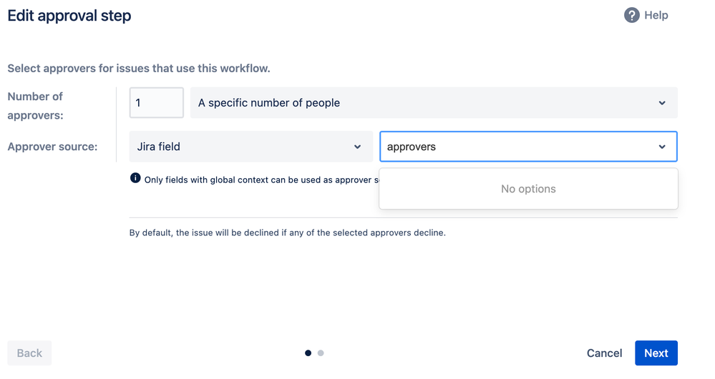Click the chevron in the approvers field
Viewport: 715px width, 379px height.
click(662, 147)
